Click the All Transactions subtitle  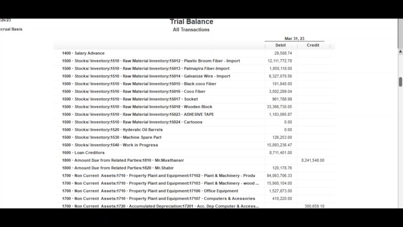pos(191,29)
